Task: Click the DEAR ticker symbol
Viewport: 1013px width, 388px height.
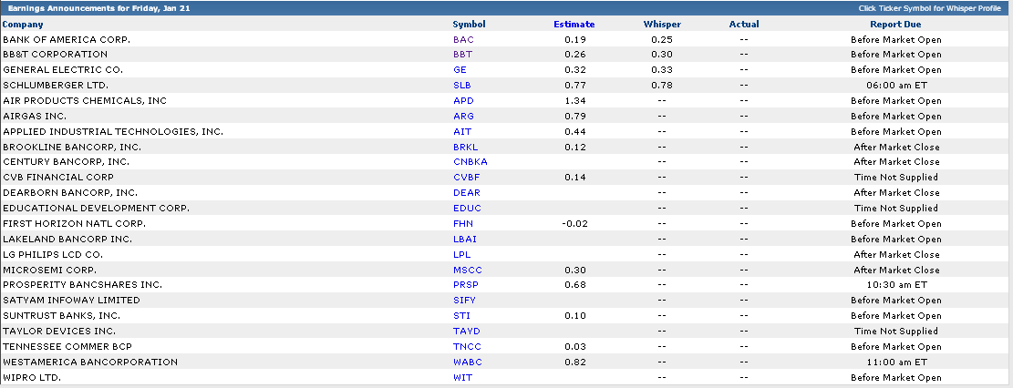Action: tap(467, 193)
